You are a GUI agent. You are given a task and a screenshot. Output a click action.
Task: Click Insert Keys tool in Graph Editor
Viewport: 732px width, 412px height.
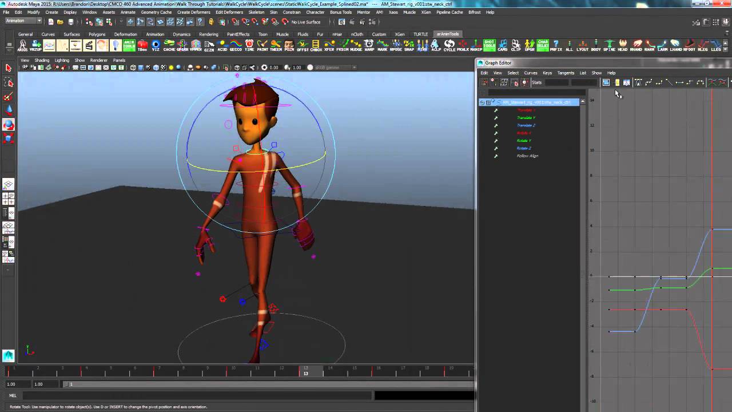click(494, 82)
